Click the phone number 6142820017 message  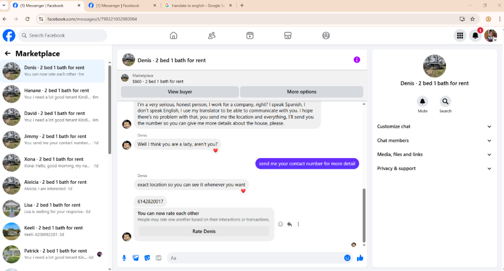point(150,201)
